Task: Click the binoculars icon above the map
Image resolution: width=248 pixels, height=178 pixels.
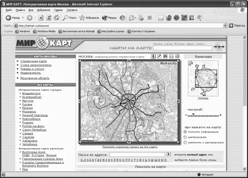Action: pos(165,56)
